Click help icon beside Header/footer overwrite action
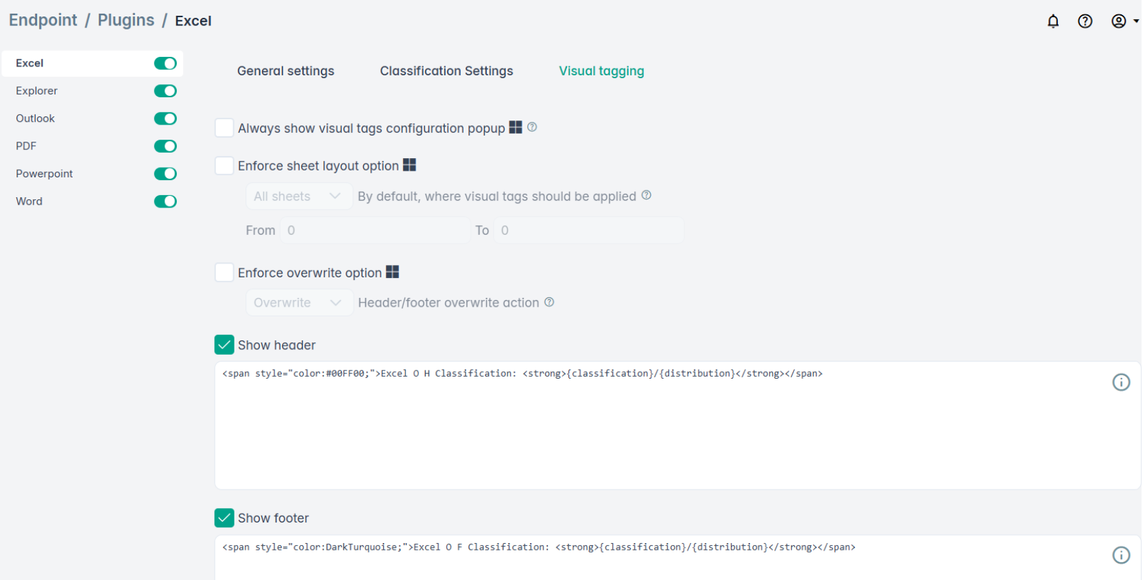Viewport: 1145px width, 580px height. [x=549, y=302]
